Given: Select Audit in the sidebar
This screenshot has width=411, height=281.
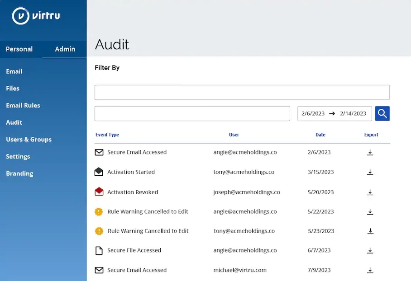Looking at the screenshot, I should pyautogui.click(x=14, y=122).
